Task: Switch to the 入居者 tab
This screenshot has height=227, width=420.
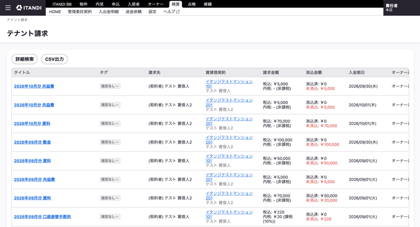Action: point(134,4)
